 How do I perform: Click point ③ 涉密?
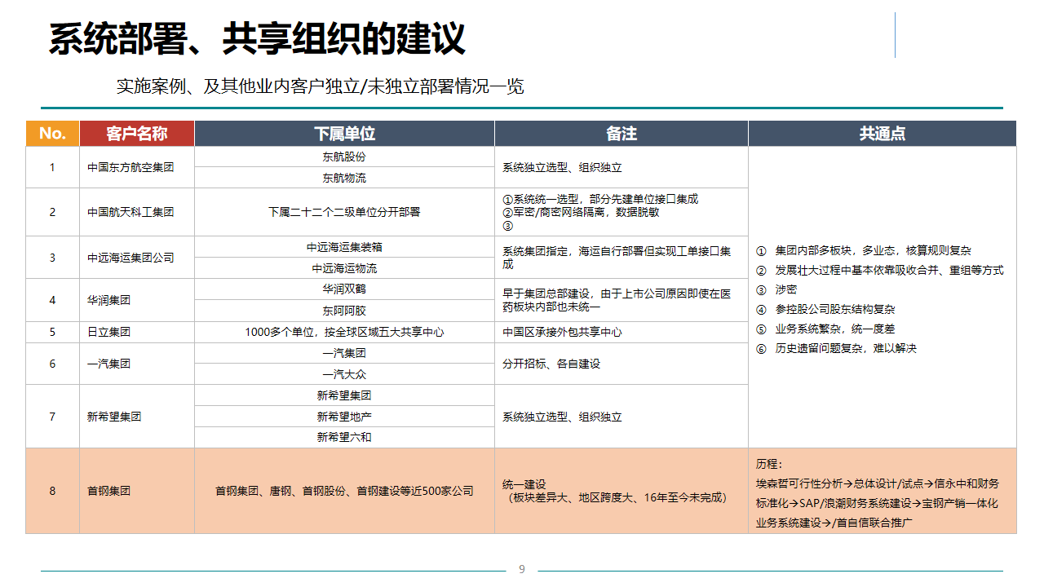click(776, 290)
